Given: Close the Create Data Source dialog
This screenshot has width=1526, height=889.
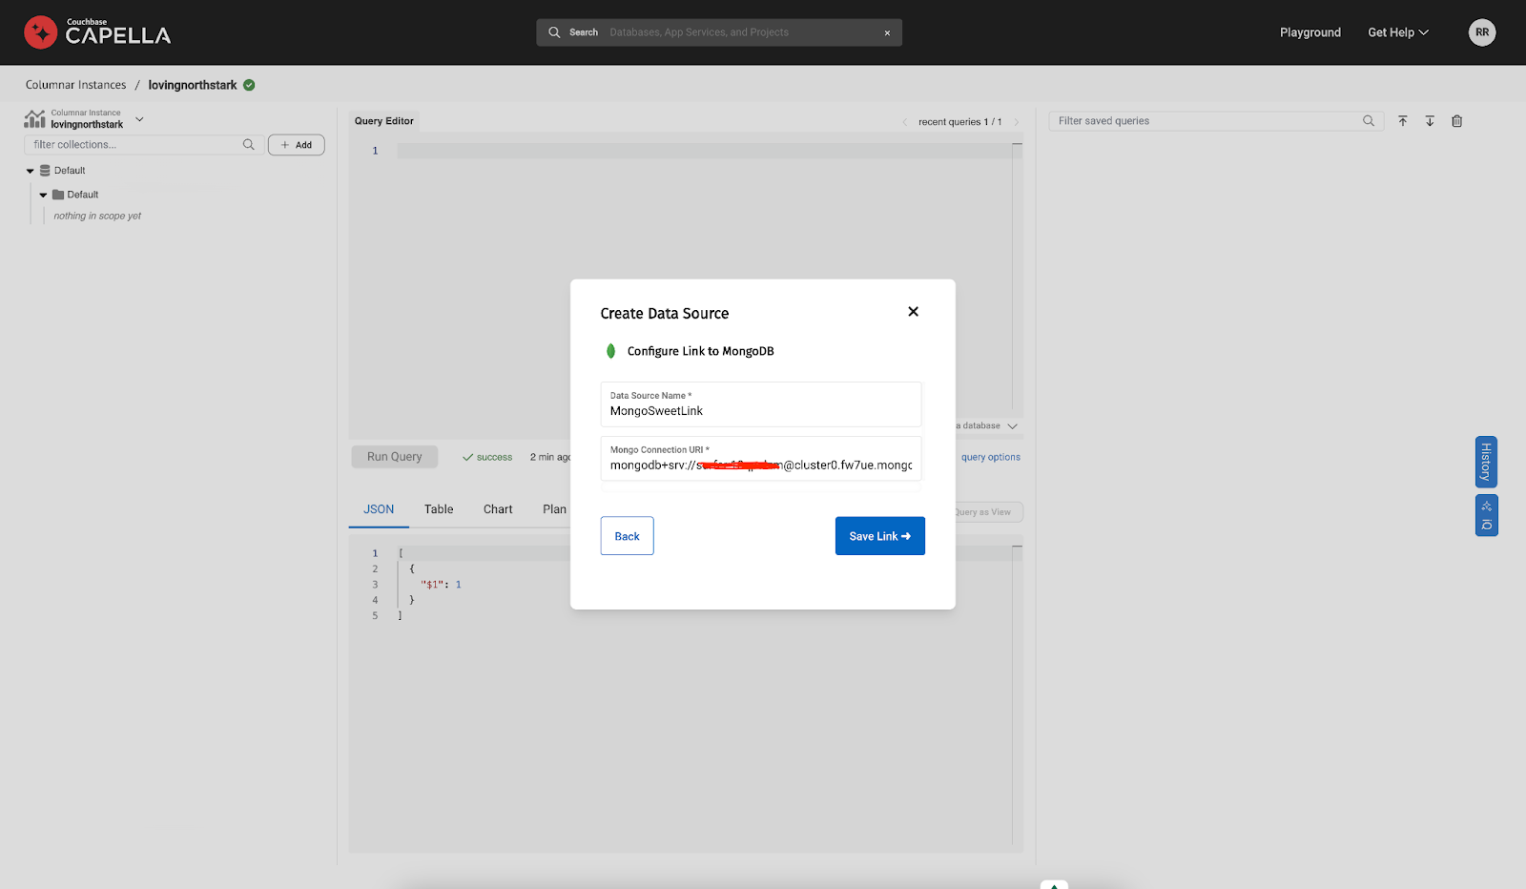Looking at the screenshot, I should [913, 312].
